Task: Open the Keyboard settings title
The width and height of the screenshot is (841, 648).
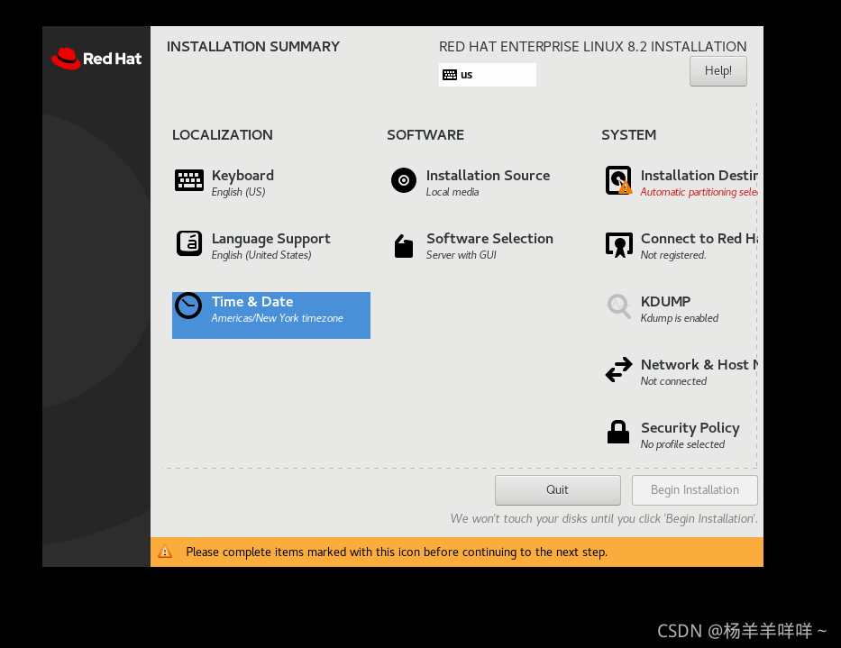Action: 242,176
